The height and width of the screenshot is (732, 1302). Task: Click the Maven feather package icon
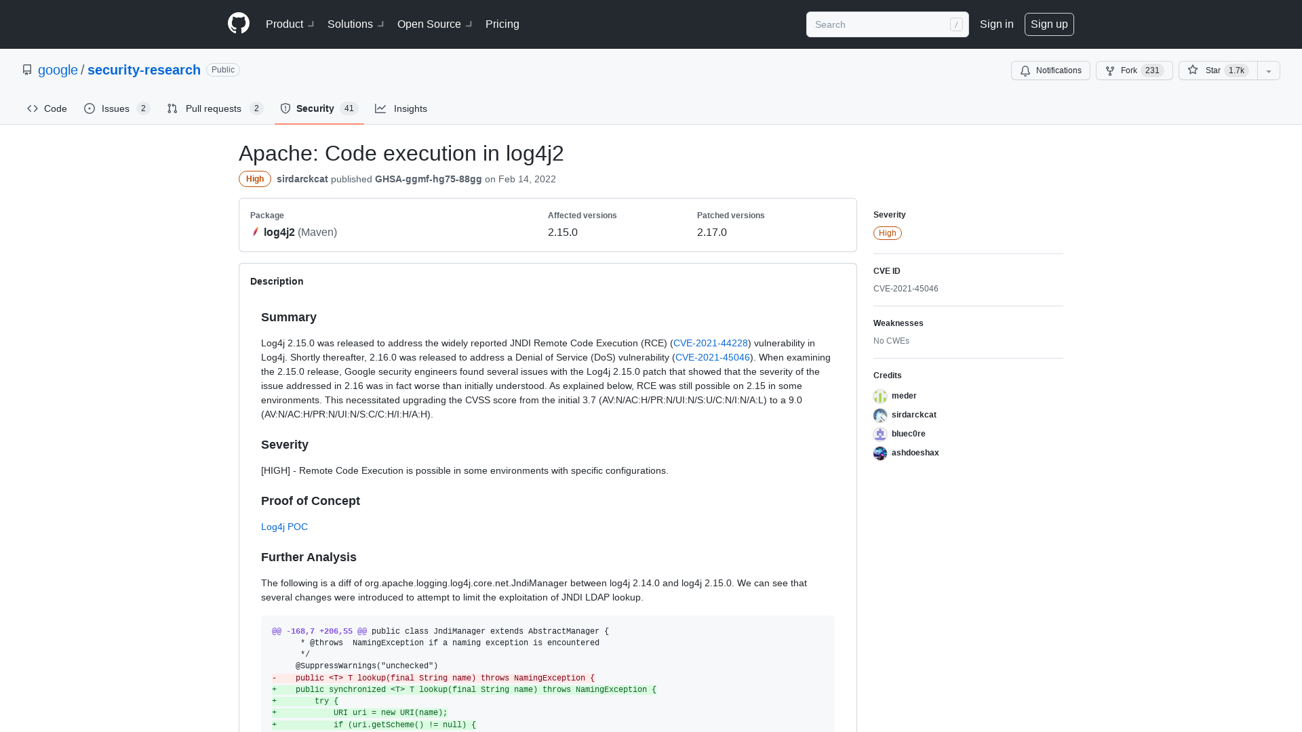pos(256,232)
